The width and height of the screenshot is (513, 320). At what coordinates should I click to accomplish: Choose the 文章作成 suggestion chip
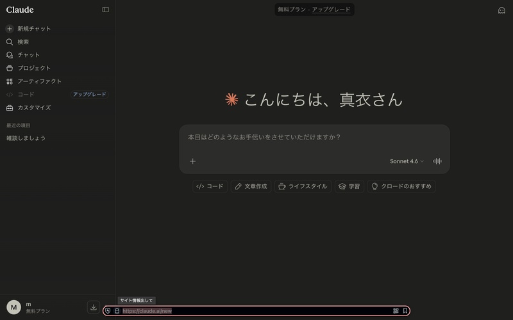coord(251,186)
